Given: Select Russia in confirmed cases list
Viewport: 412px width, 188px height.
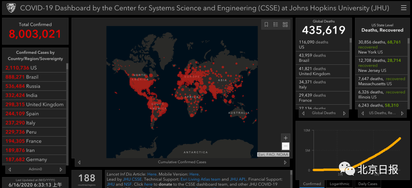Looking at the screenshot, I should point(34,86).
